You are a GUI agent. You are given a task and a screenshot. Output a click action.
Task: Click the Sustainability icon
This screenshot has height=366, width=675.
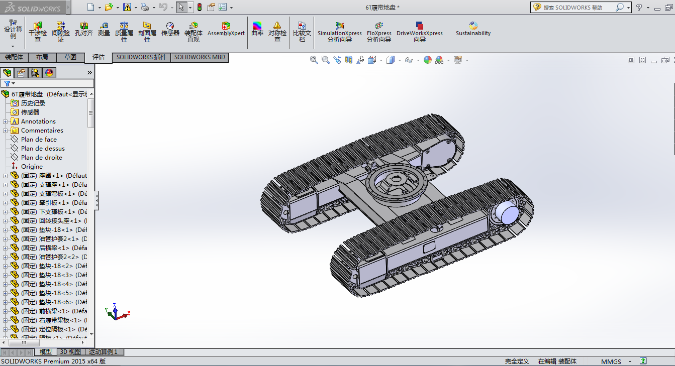473,29
